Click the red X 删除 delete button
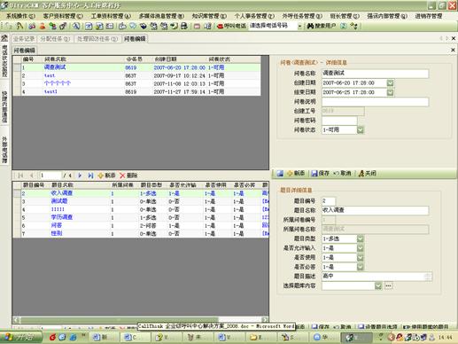458x344 pixels. (128, 176)
